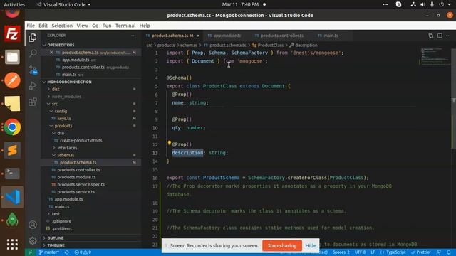Open the Run and Debug view
456x256 pixels.
(x=33, y=85)
